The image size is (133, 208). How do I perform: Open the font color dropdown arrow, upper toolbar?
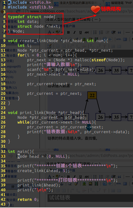pos(53,32)
